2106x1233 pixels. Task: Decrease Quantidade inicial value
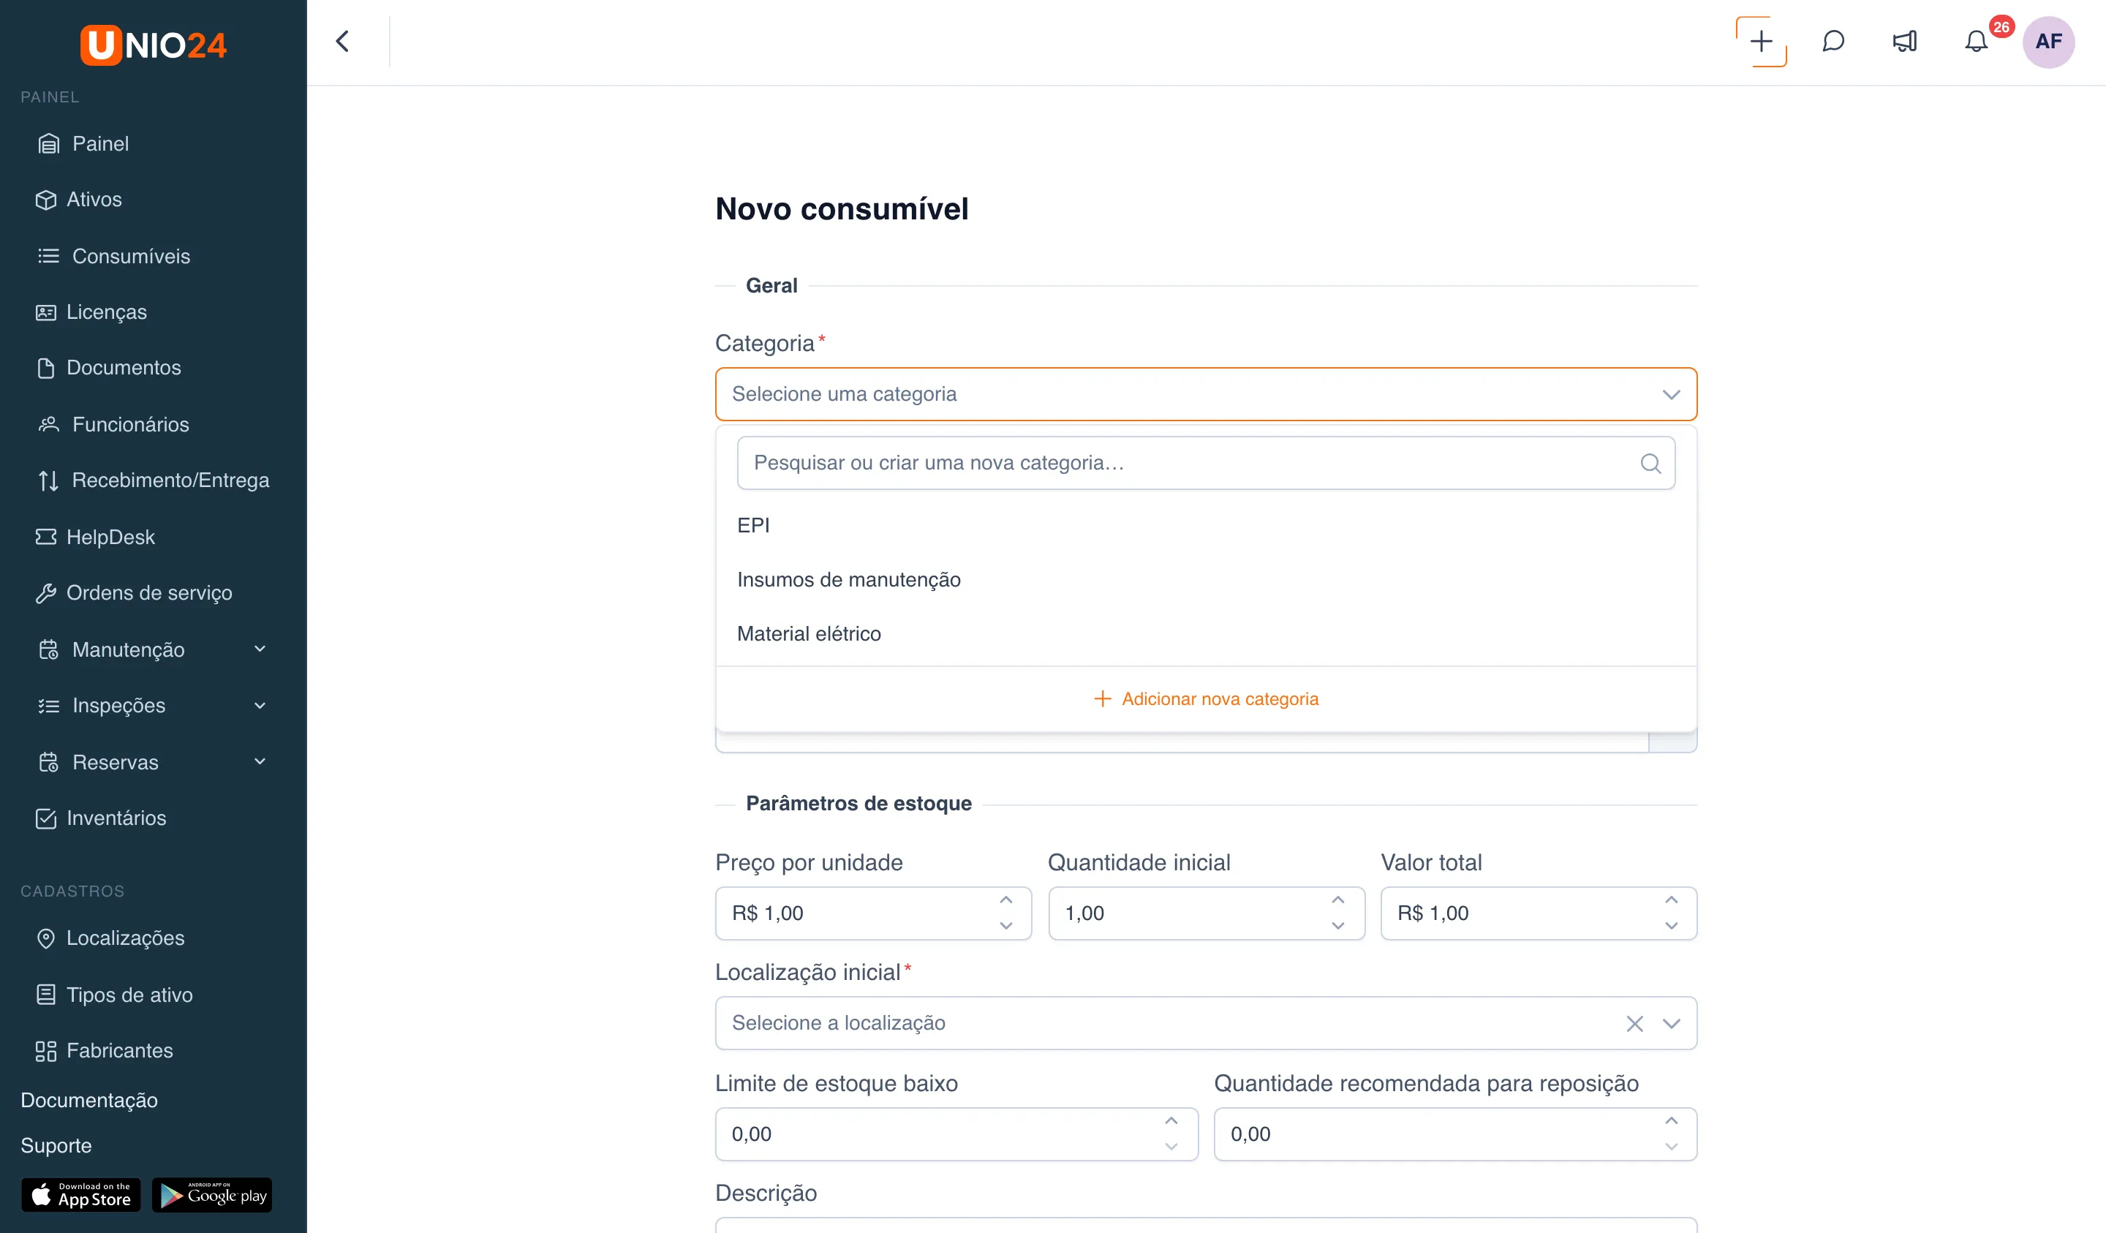click(x=1338, y=927)
